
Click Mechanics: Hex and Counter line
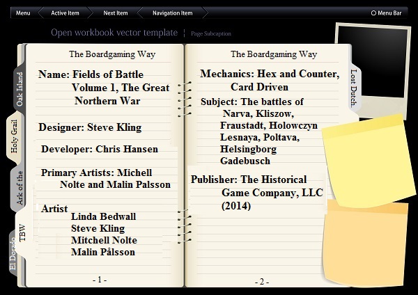click(x=270, y=74)
